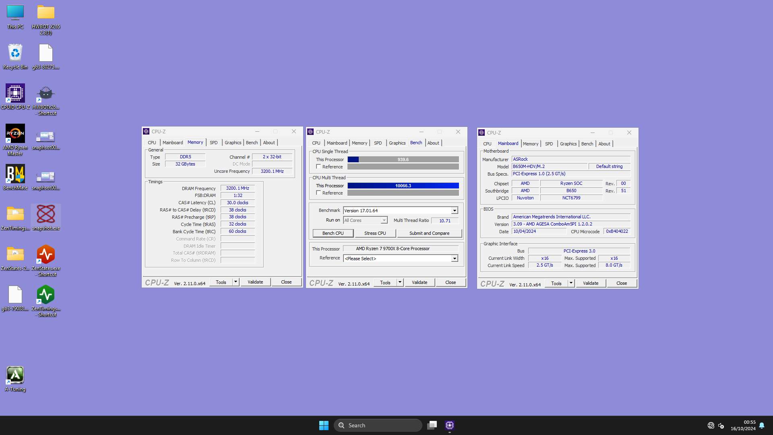Open the HWBOT x265 shortcut icon

(45, 94)
